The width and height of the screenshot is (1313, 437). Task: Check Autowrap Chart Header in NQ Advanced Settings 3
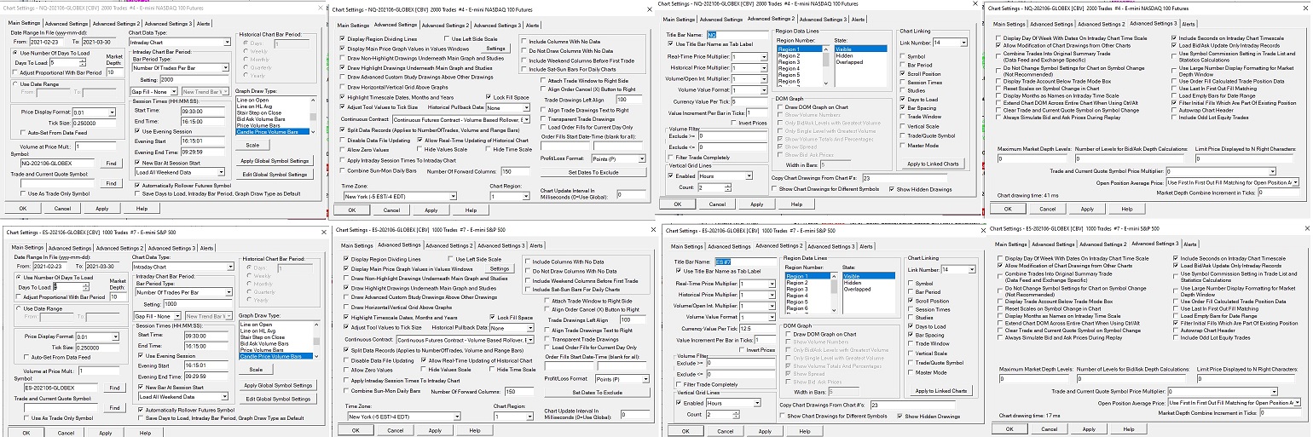pos(1174,111)
